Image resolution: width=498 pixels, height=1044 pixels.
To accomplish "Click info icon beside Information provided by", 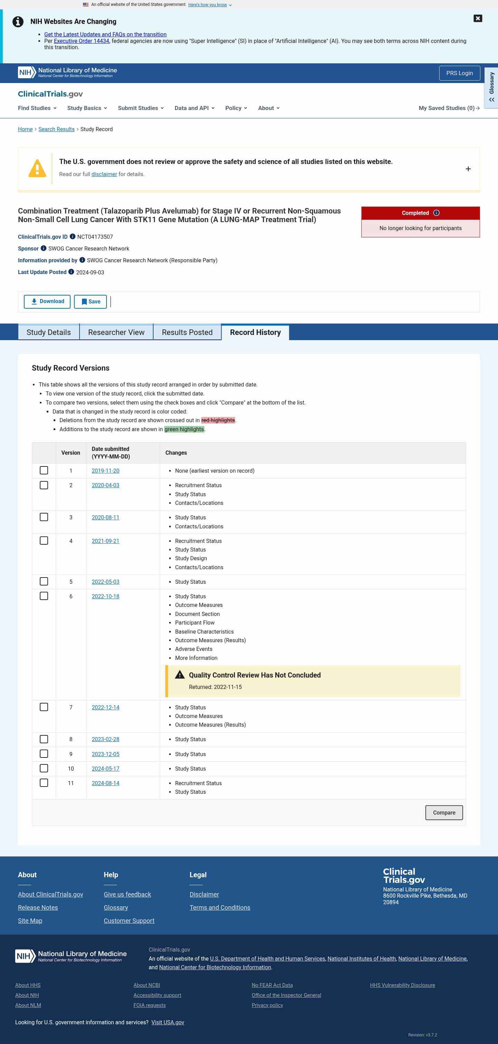I will coord(82,260).
